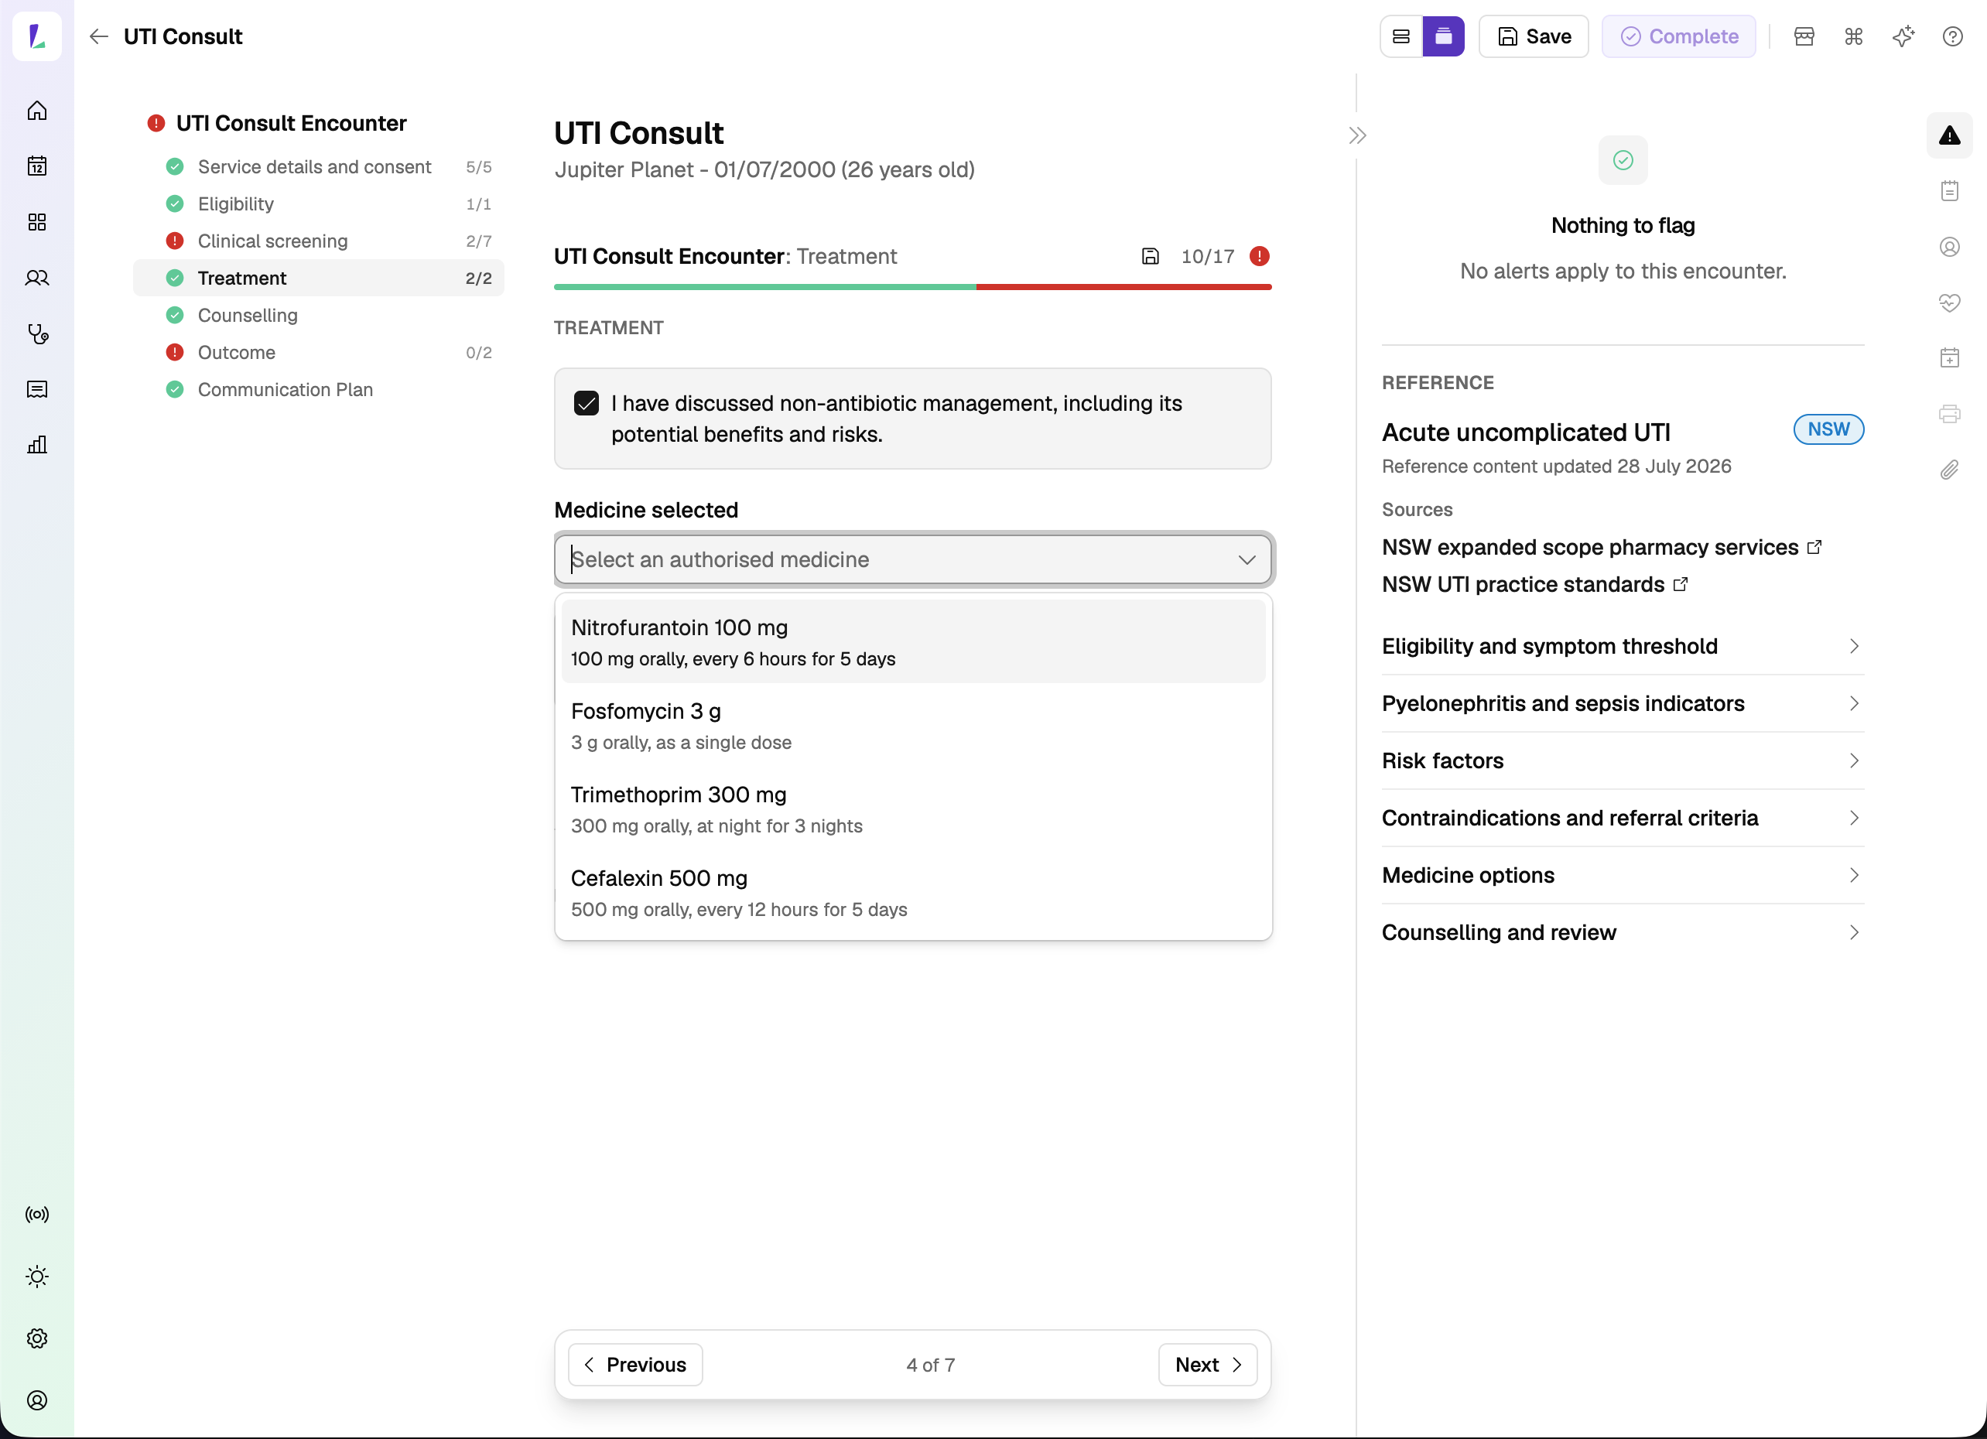The height and width of the screenshot is (1439, 1987).
Task: Click the Complete button
Action: tap(1678, 37)
